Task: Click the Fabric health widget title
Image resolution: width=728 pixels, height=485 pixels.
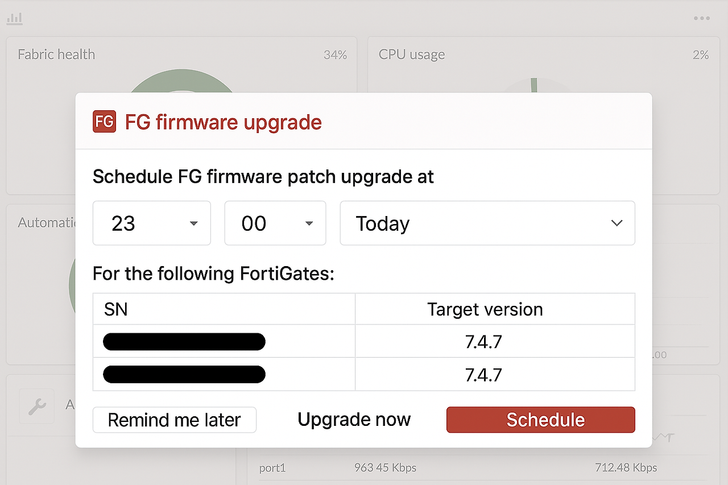Action: (56, 54)
